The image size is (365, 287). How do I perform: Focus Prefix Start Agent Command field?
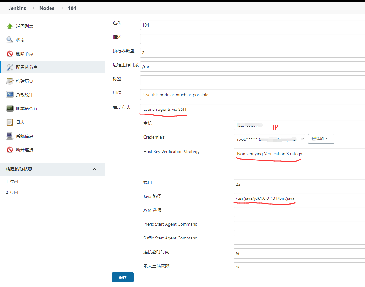tap(299, 226)
